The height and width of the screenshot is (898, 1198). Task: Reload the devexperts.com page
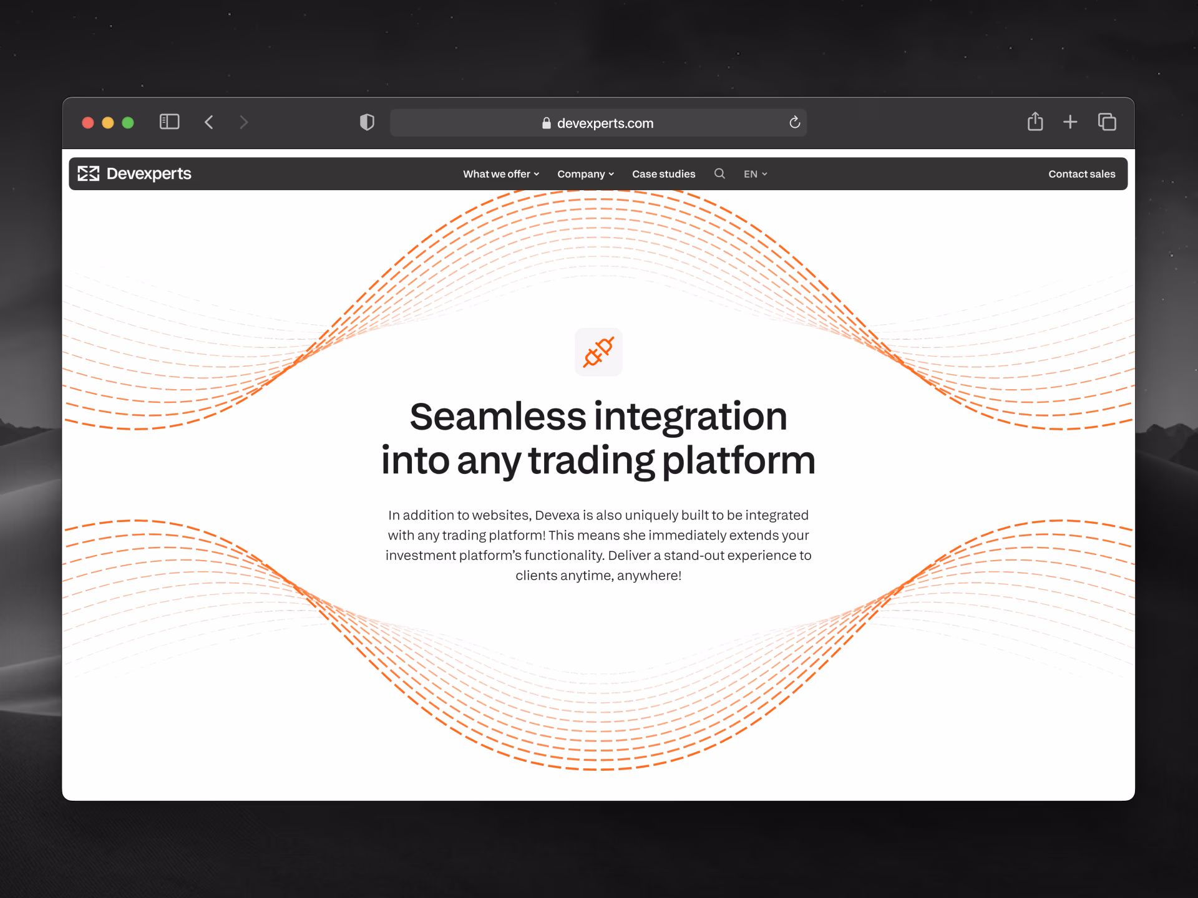[x=794, y=123]
